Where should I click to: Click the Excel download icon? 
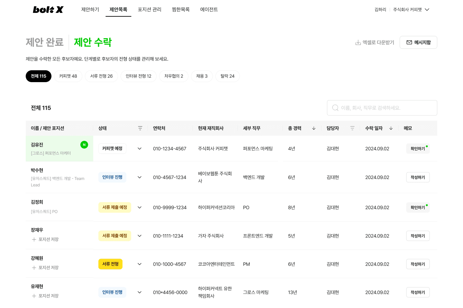tap(358, 42)
